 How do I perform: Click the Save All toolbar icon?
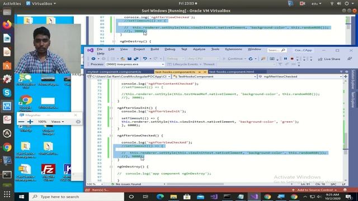tap(136, 59)
